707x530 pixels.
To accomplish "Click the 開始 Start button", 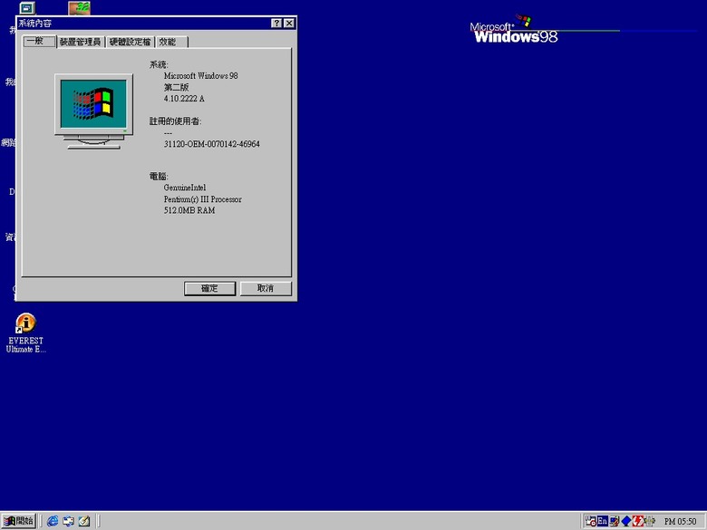I will (18, 521).
